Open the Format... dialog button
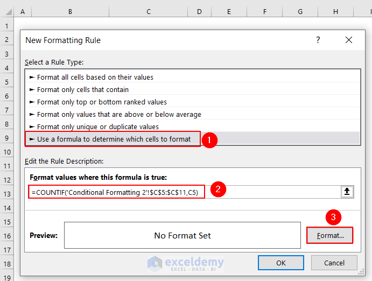Screen dimensions: 372x281 (x=329, y=235)
